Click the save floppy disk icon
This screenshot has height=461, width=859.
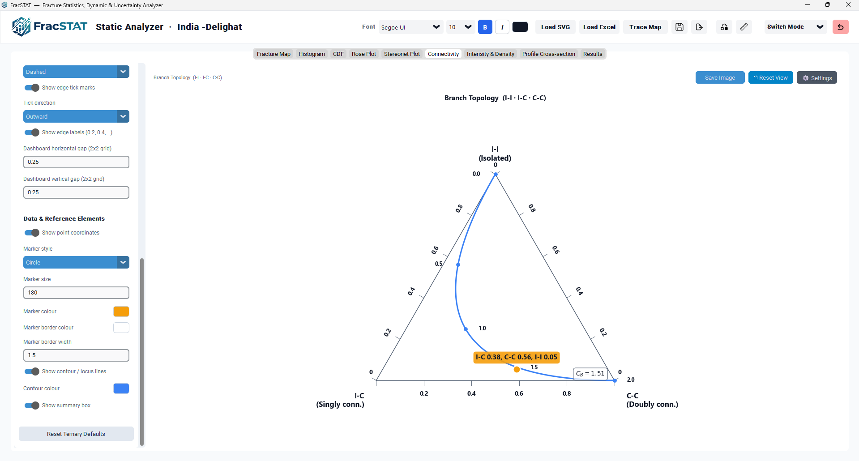[679, 27]
